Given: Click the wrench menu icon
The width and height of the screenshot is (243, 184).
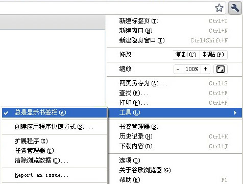Looking at the screenshot, I should click(x=235, y=8).
